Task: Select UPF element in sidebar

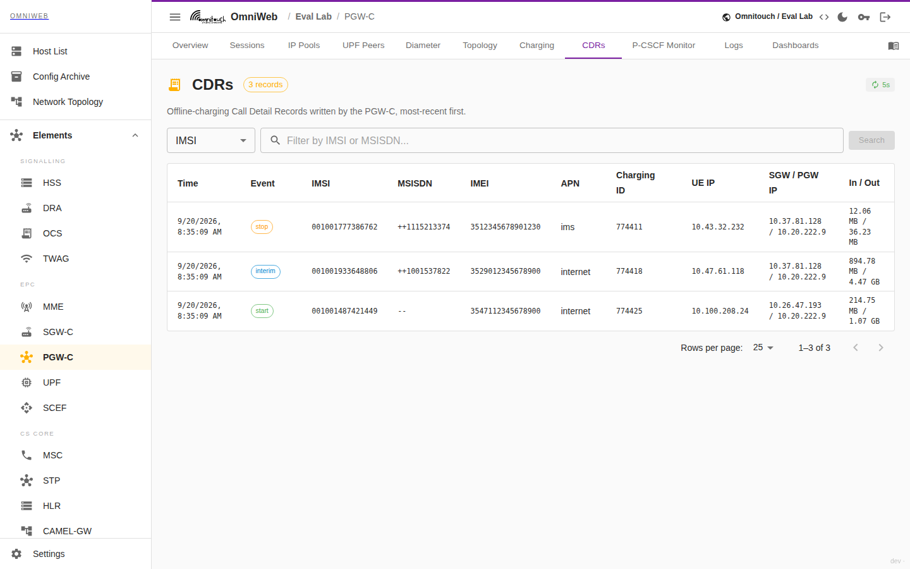Action: pos(76,382)
